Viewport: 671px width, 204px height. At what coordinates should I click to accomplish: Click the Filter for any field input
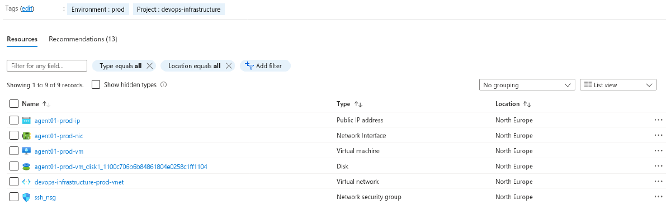click(47, 66)
